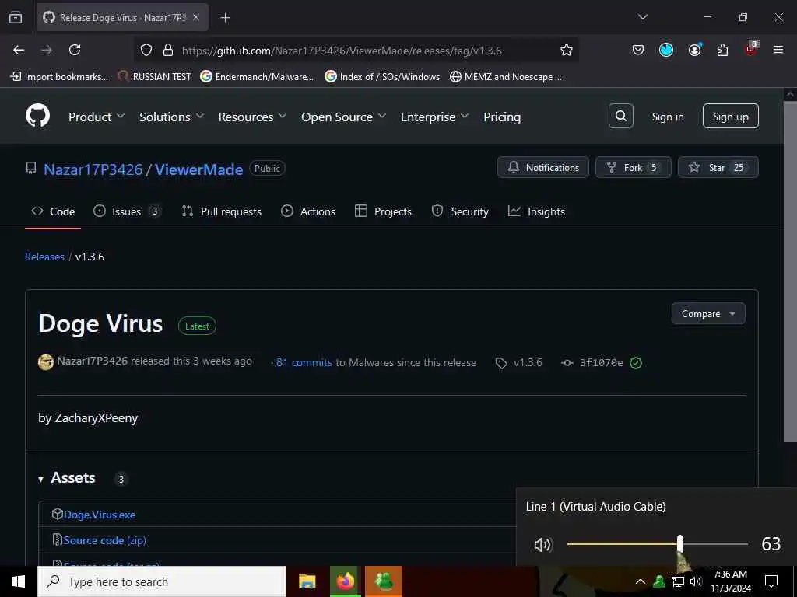Click the Save to Pocket icon

pos(638,50)
